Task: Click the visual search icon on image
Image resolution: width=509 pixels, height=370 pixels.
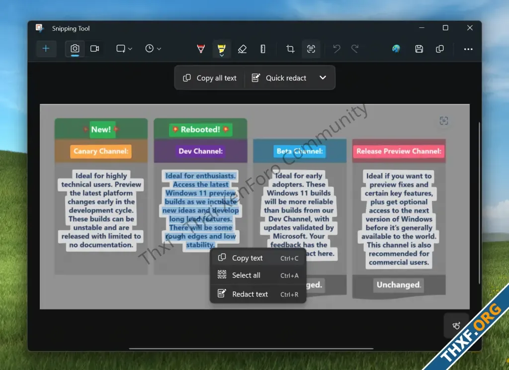Action: (444, 121)
